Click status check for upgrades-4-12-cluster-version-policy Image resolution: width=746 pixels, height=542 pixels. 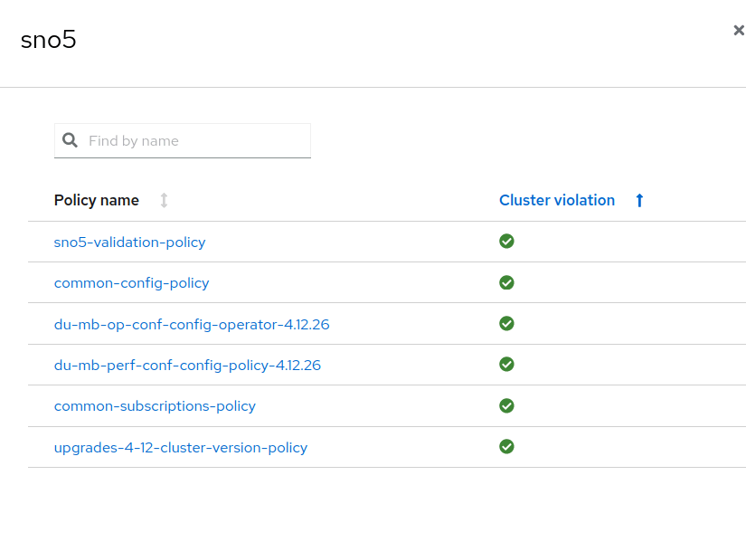tap(506, 446)
